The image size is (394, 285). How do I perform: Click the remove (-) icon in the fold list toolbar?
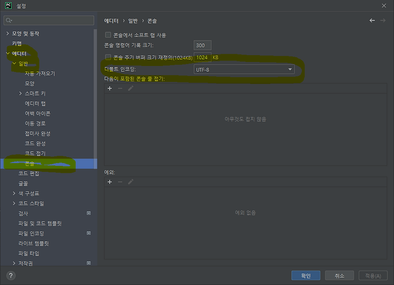120,88
